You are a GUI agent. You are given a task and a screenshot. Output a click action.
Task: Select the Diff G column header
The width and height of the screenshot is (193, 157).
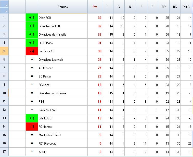click(186, 7)
